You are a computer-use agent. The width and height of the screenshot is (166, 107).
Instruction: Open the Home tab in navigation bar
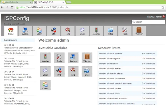11,31
